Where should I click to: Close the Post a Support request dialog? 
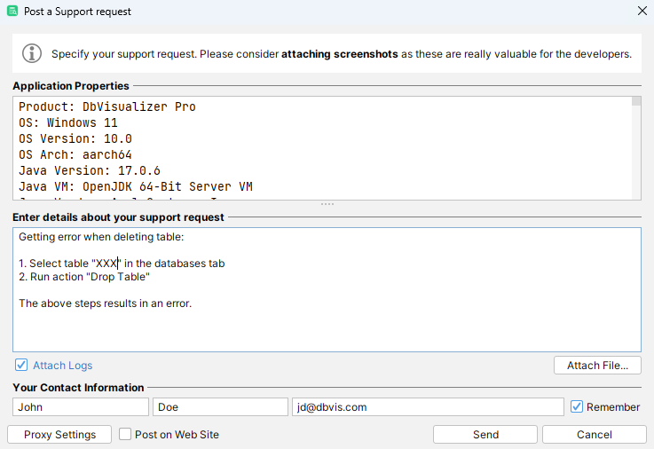[642, 12]
